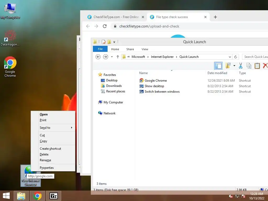
Task: Select New Internet Shortcut desktop icon
Action: (31, 176)
